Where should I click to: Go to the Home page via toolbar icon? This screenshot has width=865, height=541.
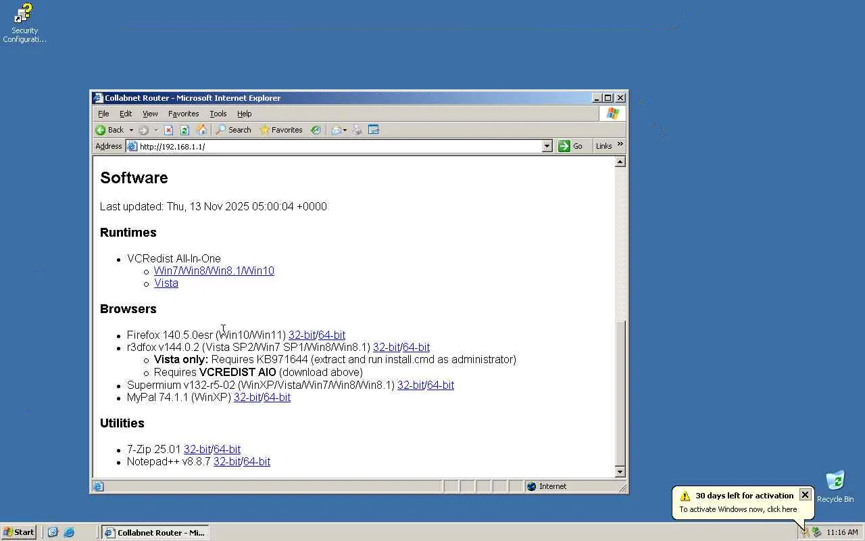[201, 130]
